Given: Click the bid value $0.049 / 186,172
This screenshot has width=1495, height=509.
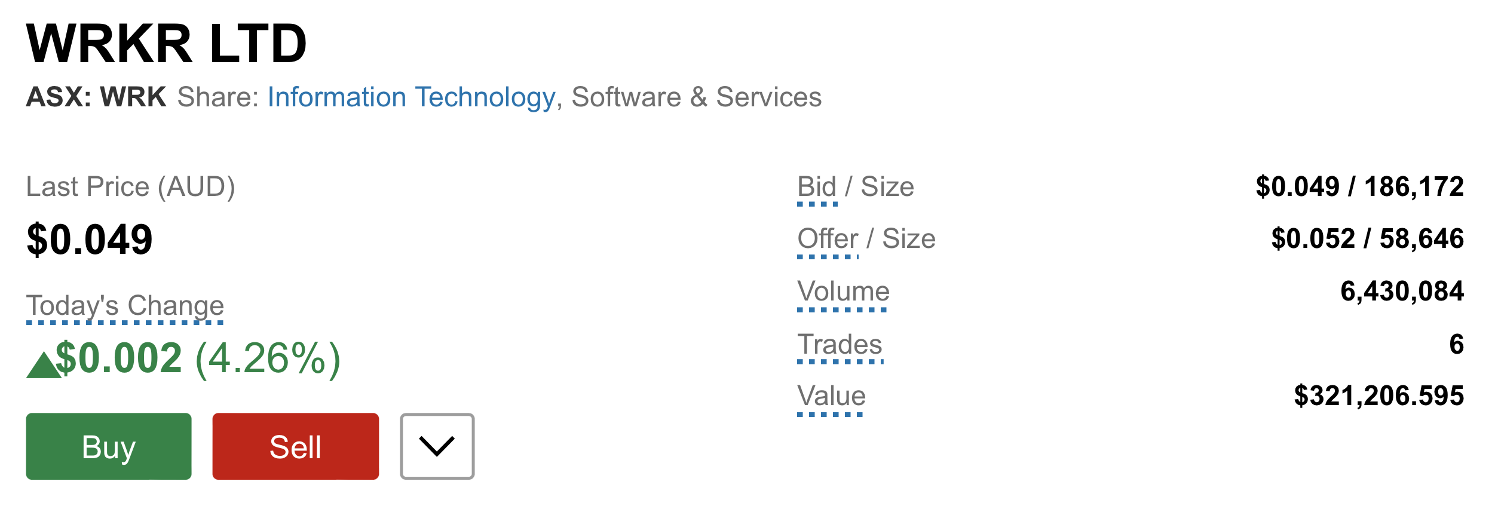Looking at the screenshot, I should pos(1359,187).
